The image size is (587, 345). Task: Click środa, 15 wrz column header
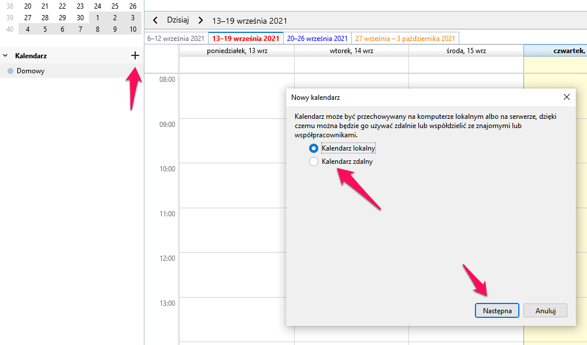[x=466, y=51]
